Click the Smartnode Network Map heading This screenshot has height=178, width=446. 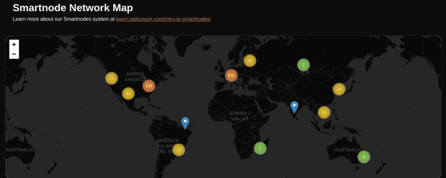pyautogui.click(x=72, y=7)
